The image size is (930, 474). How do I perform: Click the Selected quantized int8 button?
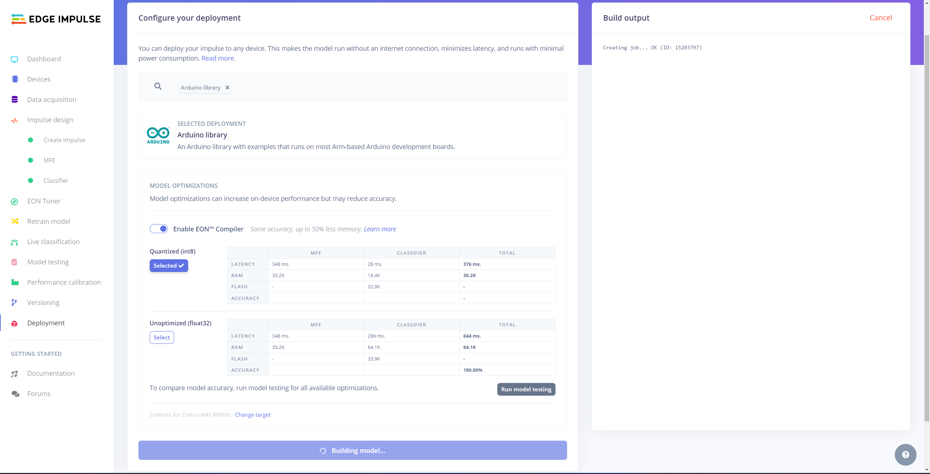169,265
